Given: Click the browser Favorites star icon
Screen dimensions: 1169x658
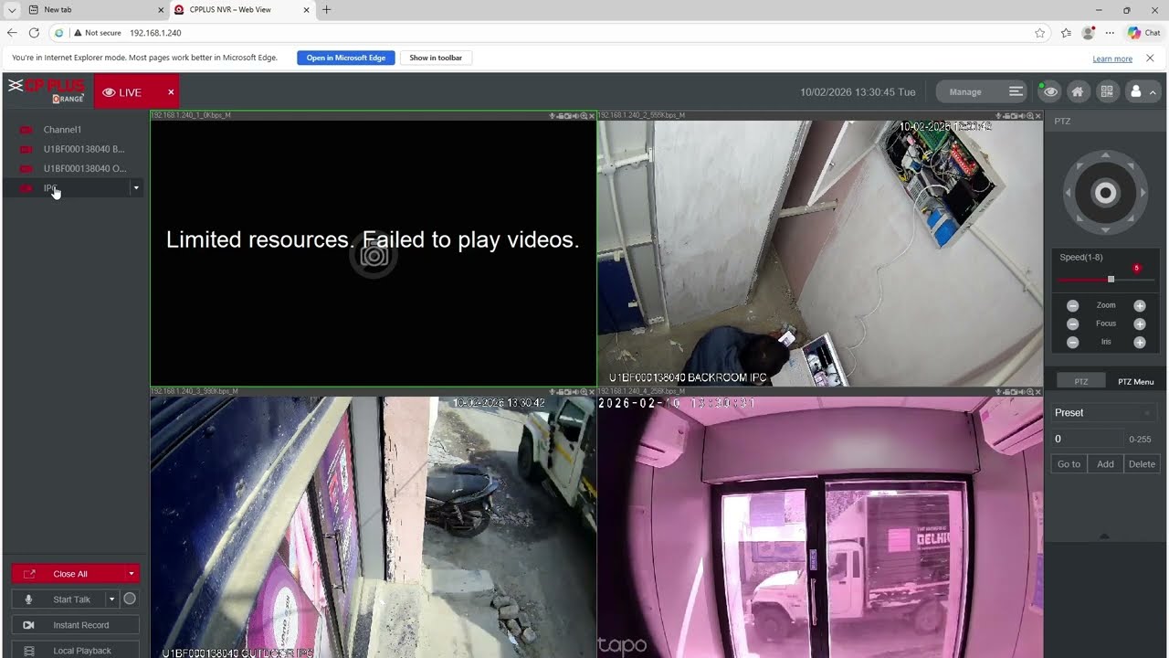Looking at the screenshot, I should [1039, 33].
